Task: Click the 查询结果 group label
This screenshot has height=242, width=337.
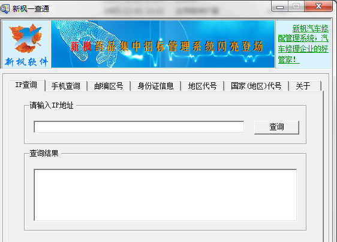Action: (x=44, y=153)
